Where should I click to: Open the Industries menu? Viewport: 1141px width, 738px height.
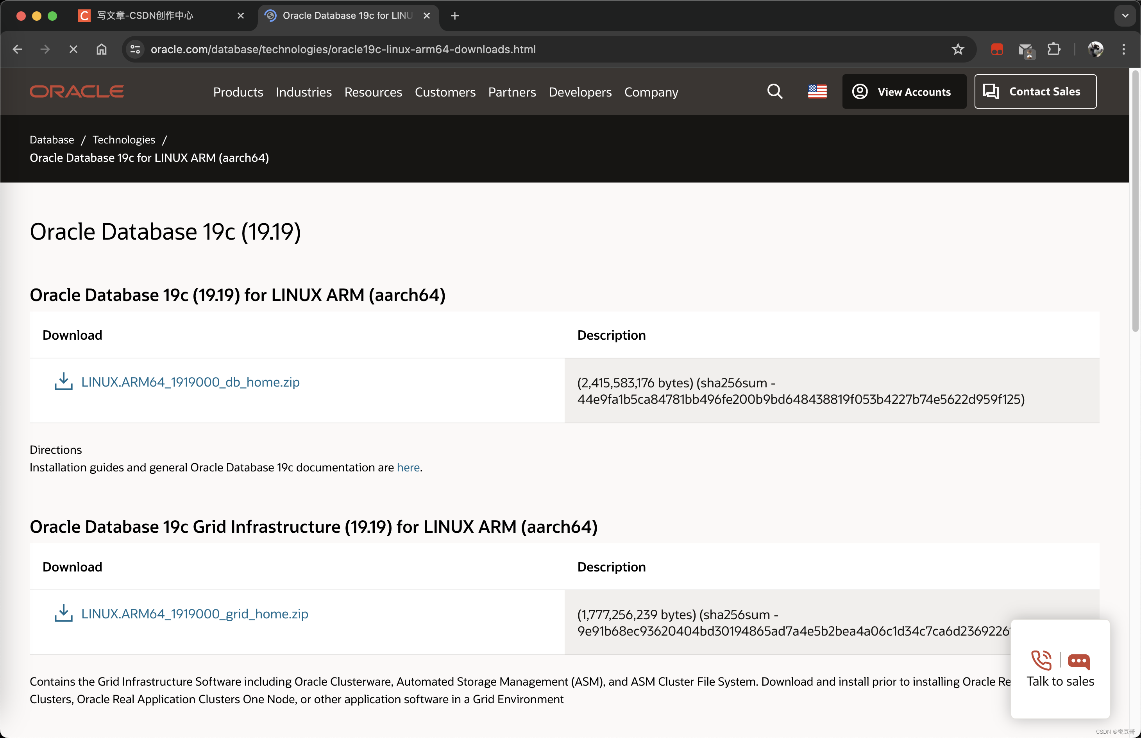point(304,92)
